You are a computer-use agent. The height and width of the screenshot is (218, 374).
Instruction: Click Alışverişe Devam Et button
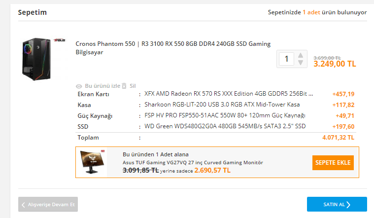pyautogui.click(x=48, y=204)
